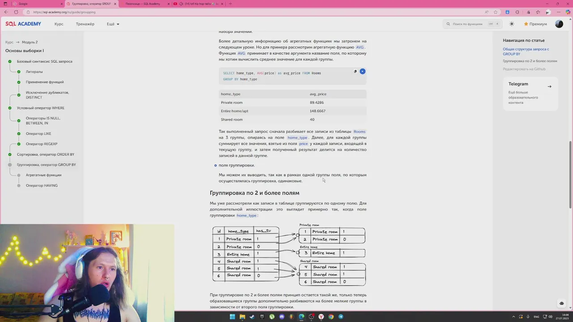
Task: Open lesson Базовый синтаксис SQL запроса
Action: (x=44, y=61)
